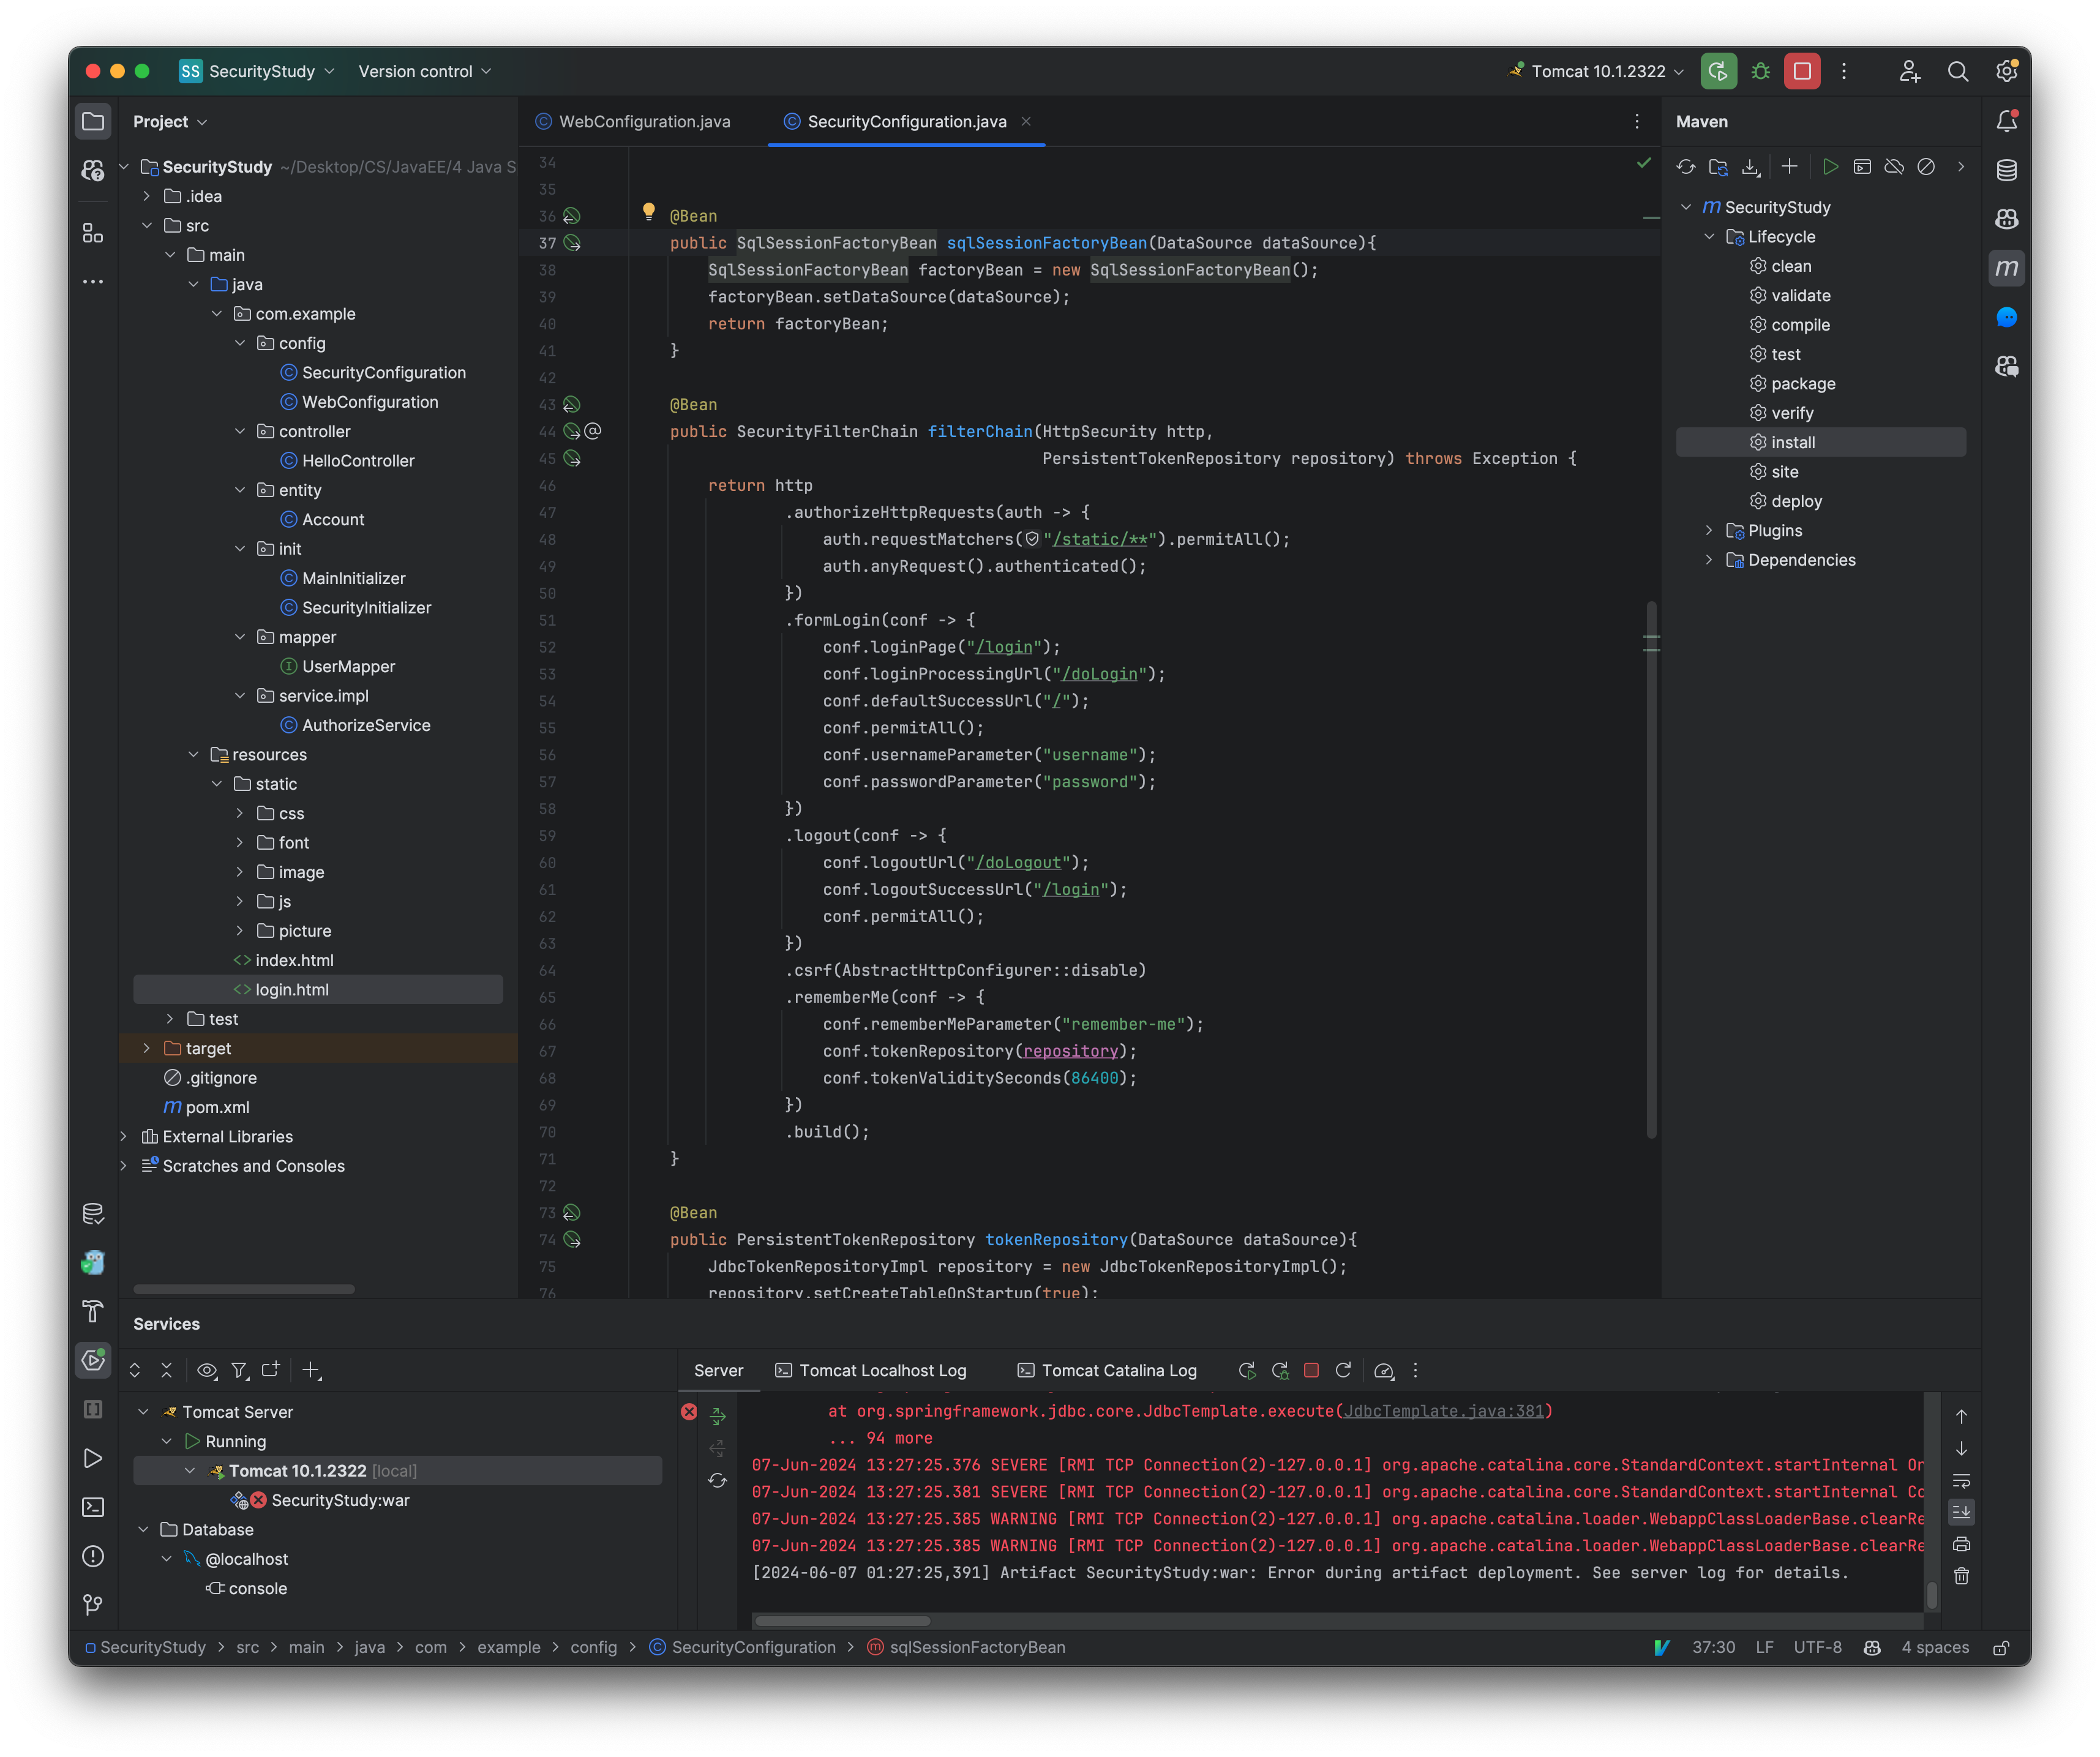Toggle scroll to end in console sidebar
Viewport: 2100px width, 1757px height.
1961,1512
